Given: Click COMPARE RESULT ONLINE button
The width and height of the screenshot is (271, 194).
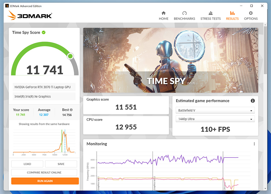Looking at the screenshot, I should pyautogui.click(x=44, y=172).
